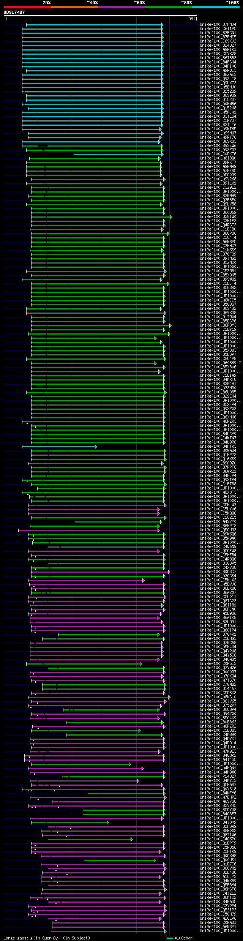Viewport: 243px width, 941px height.
Task: Click the label UniRef100_A0MWB6
Action: coord(218,104)
